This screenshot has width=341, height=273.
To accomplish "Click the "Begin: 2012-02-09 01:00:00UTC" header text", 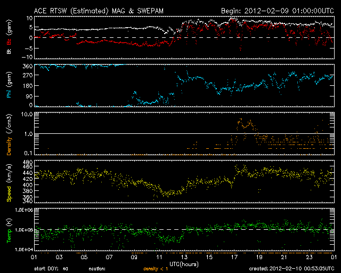I will [x=277, y=11].
